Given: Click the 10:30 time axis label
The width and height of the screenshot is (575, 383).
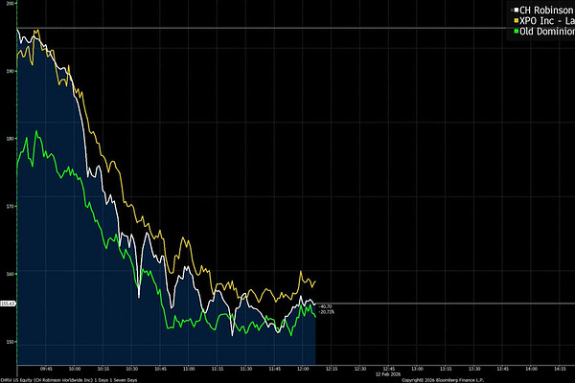Looking at the screenshot, I should [131, 369].
